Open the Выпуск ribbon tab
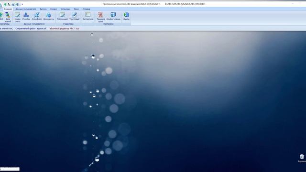Viewport: 306px width, 172px height. click(43, 9)
